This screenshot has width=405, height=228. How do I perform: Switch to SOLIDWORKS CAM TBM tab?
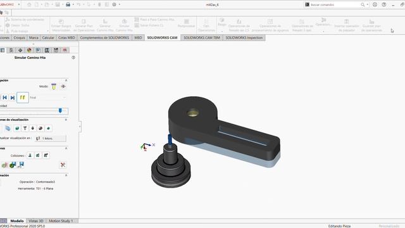click(x=202, y=38)
